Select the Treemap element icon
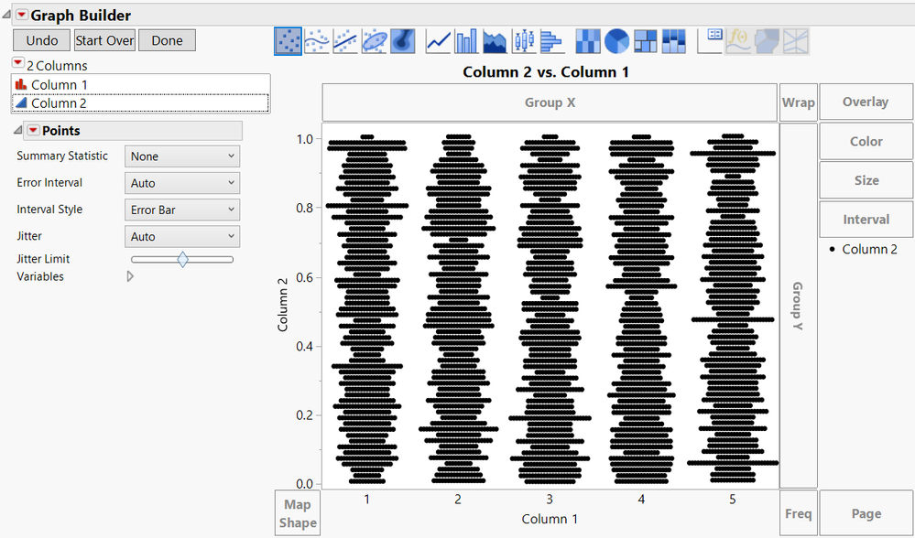 pos(645,41)
